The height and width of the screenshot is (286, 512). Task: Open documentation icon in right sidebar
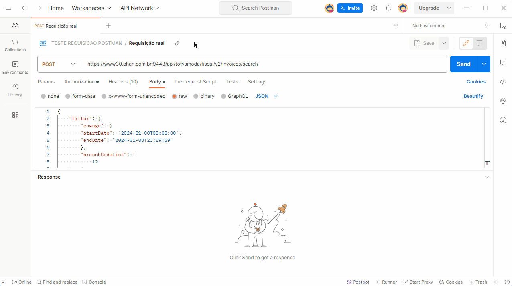tap(503, 43)
